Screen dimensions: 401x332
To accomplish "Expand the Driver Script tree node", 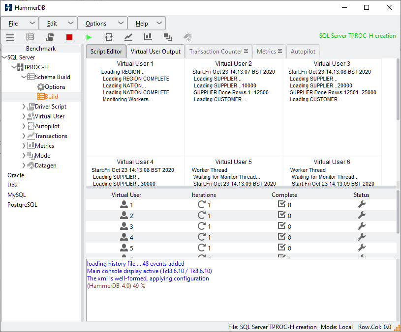I will click(24, 107).
